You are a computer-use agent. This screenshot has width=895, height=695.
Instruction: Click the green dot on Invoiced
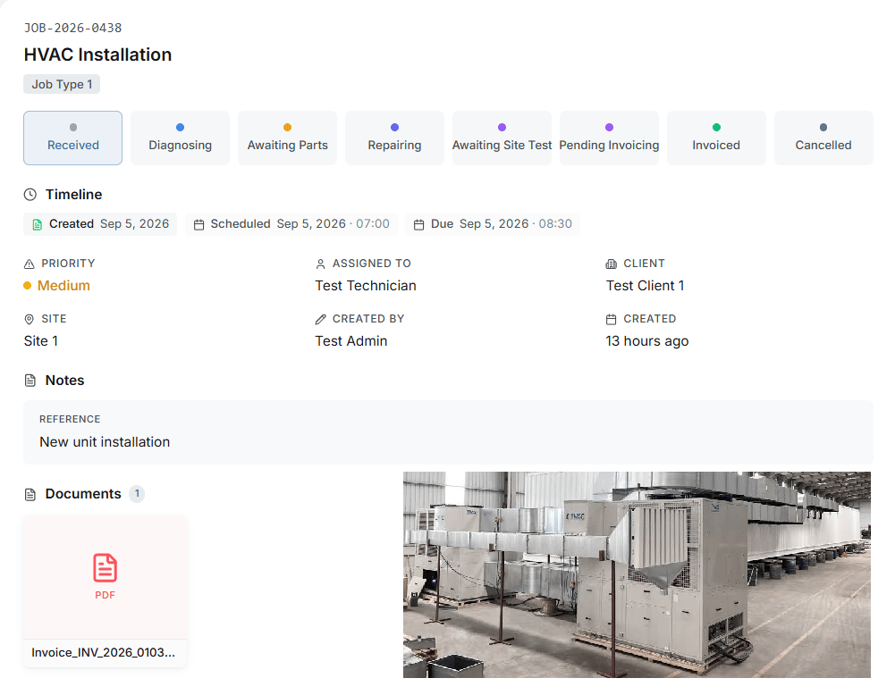point(716,127)
